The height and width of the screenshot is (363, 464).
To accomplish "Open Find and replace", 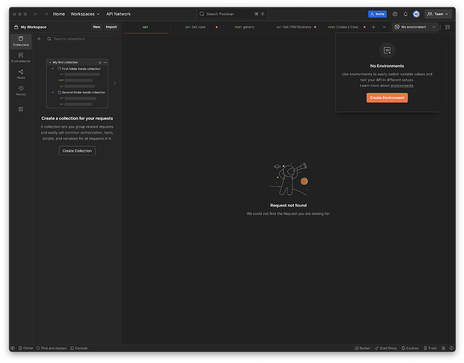I will pyautogui.click(x=52, y=348).
